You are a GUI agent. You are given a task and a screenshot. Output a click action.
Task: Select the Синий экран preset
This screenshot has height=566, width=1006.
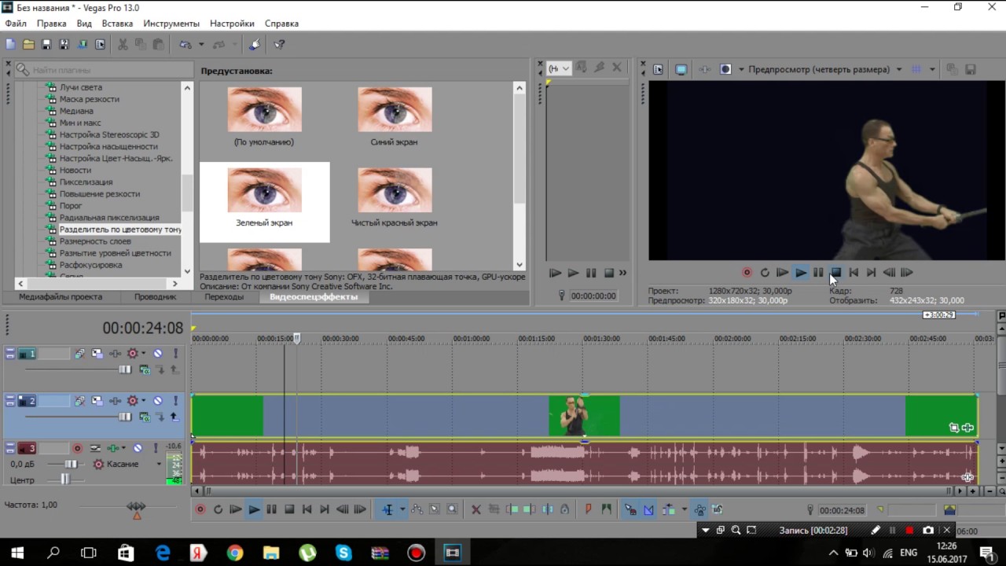coord(394,116)
